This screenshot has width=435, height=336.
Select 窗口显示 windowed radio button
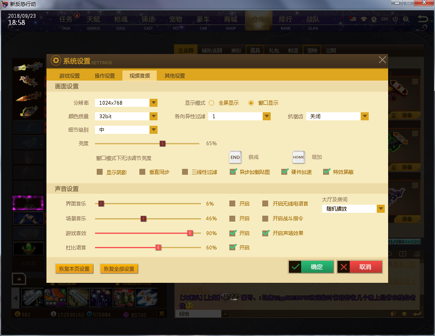click(251, 103)
